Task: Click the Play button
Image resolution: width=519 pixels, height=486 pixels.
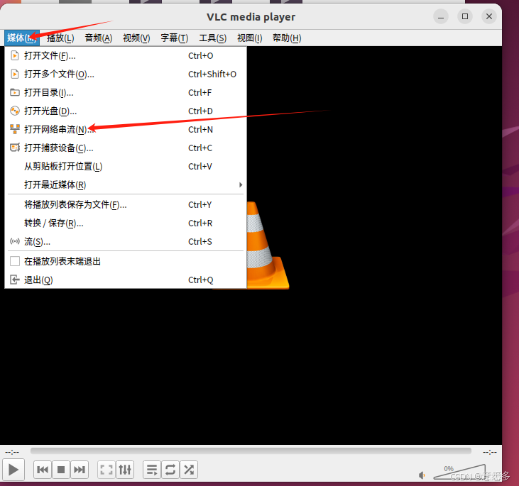Action: pos(13,470)
